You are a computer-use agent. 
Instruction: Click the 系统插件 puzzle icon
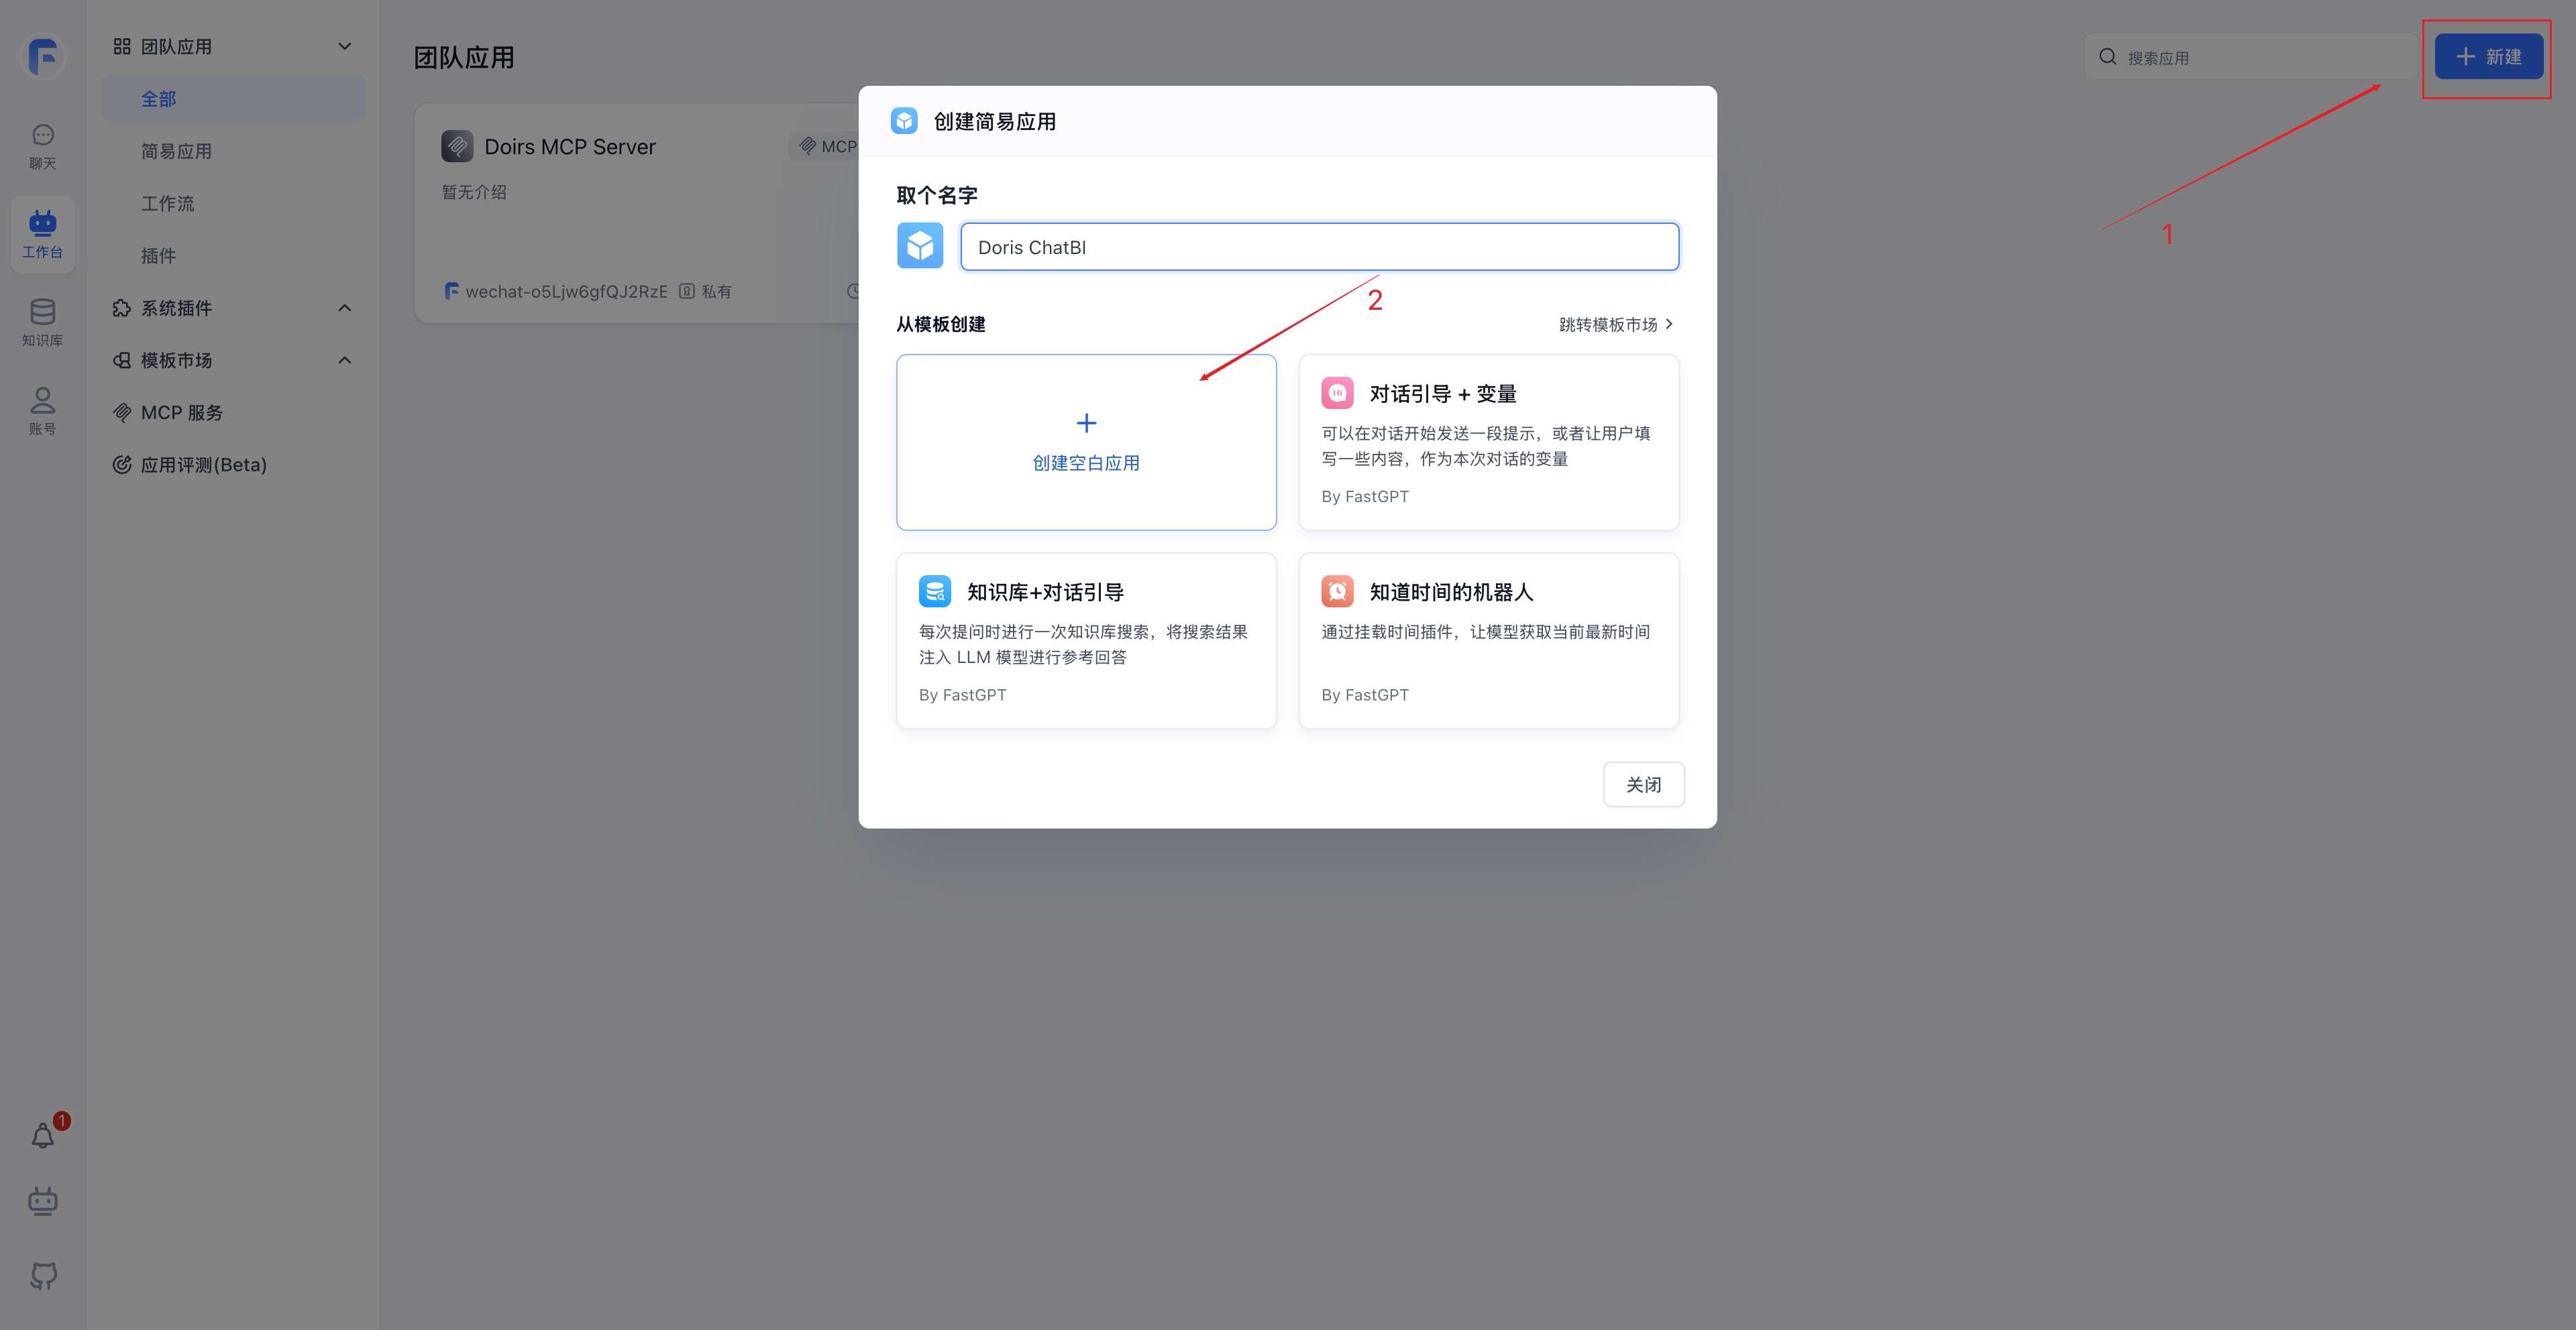[x=122, y=308]
